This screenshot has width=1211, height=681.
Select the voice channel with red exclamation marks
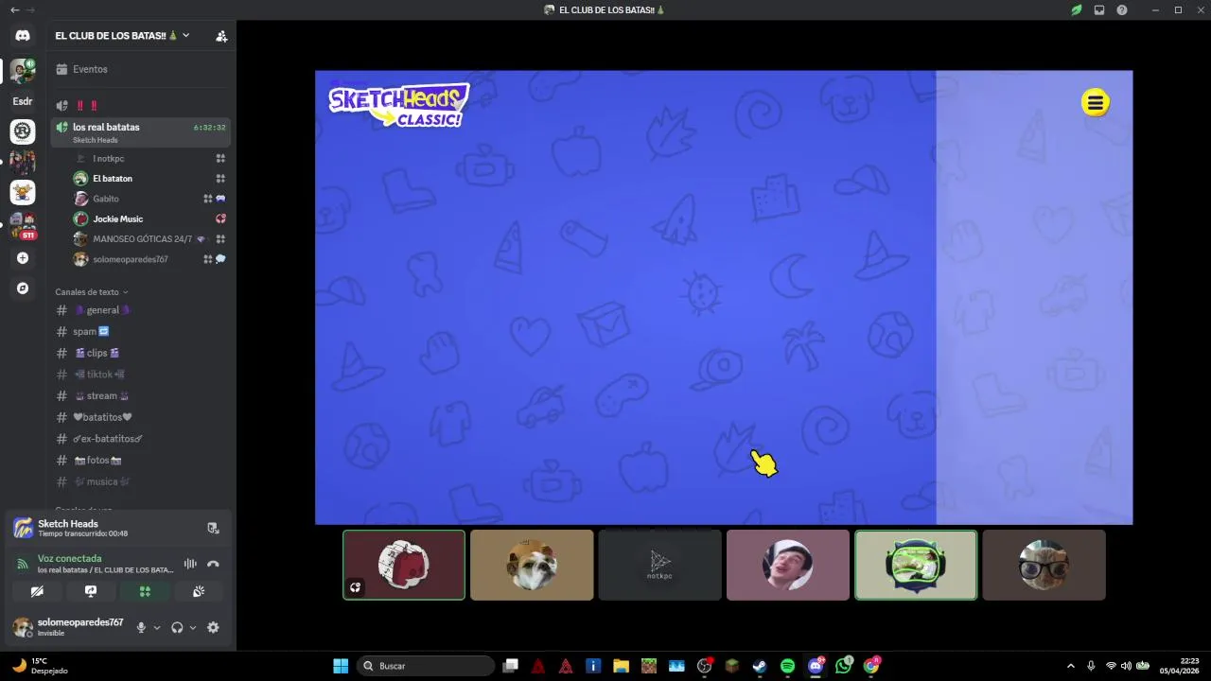click(141, 105)
